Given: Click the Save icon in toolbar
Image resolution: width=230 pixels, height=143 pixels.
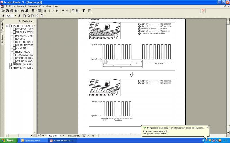Looking at the screenshot, I should 7,11.
